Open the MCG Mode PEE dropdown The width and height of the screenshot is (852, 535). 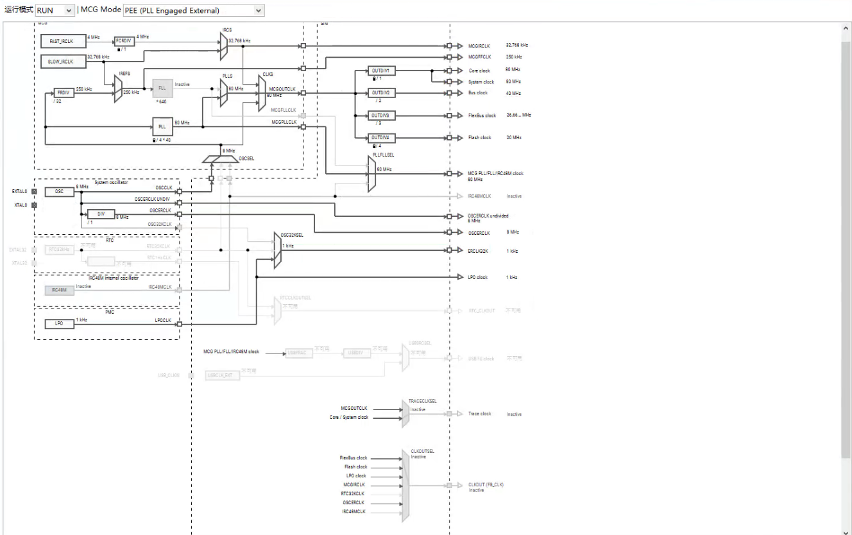coord(194,10)
